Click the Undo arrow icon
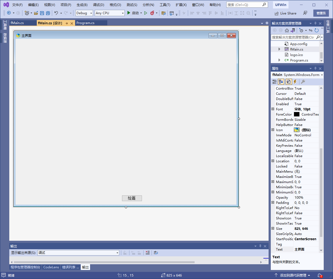This screenshot has height=279, width=333. pyautogui.click(x=56, y=13)
